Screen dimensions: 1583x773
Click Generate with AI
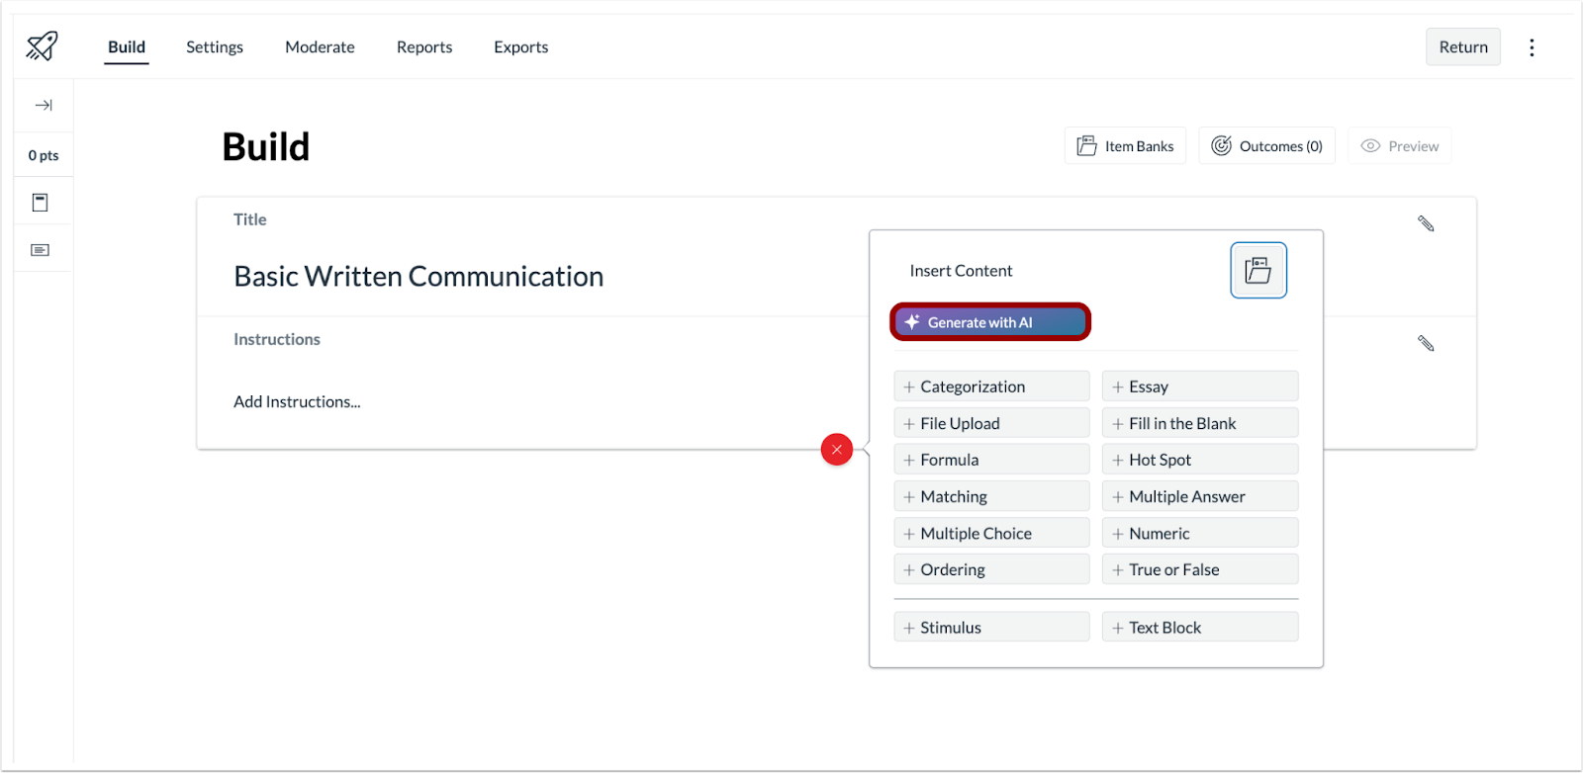(x=990, y=322)
